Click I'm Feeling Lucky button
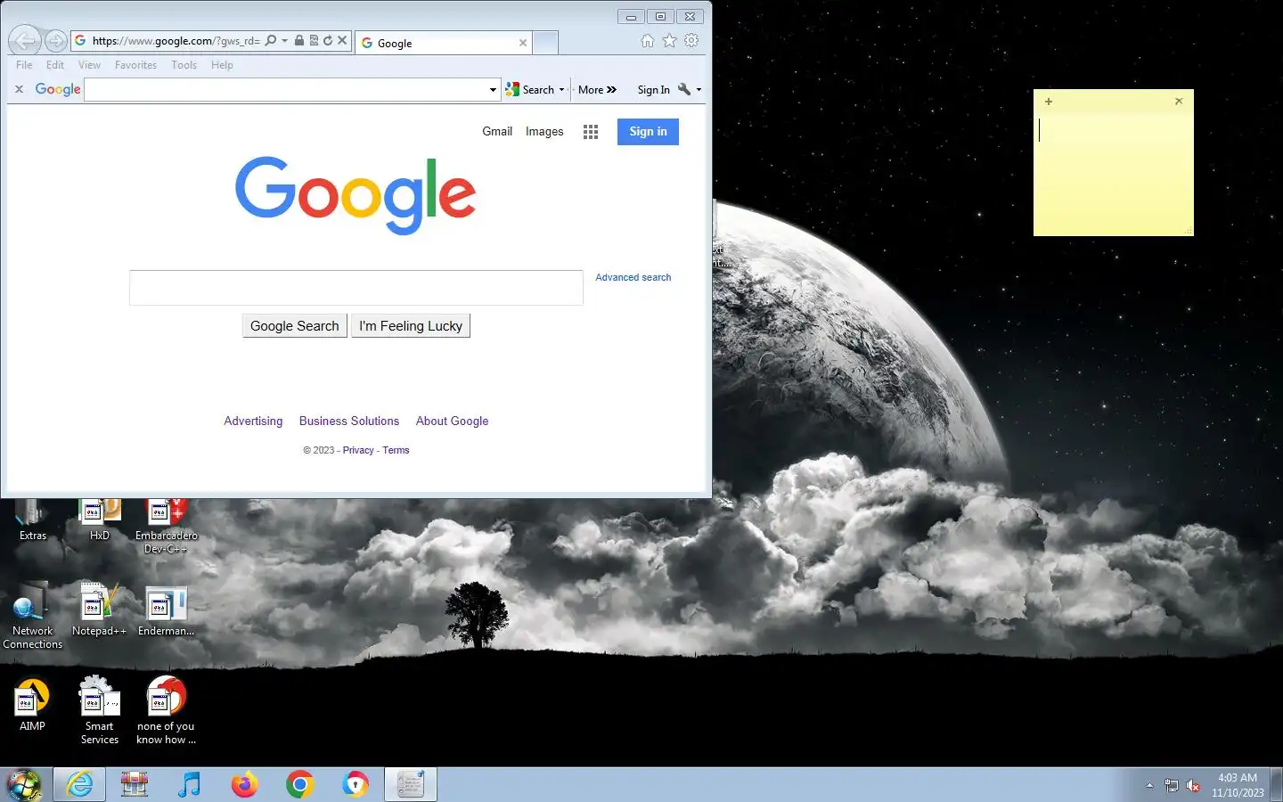1283x802 pixels. 411,325
